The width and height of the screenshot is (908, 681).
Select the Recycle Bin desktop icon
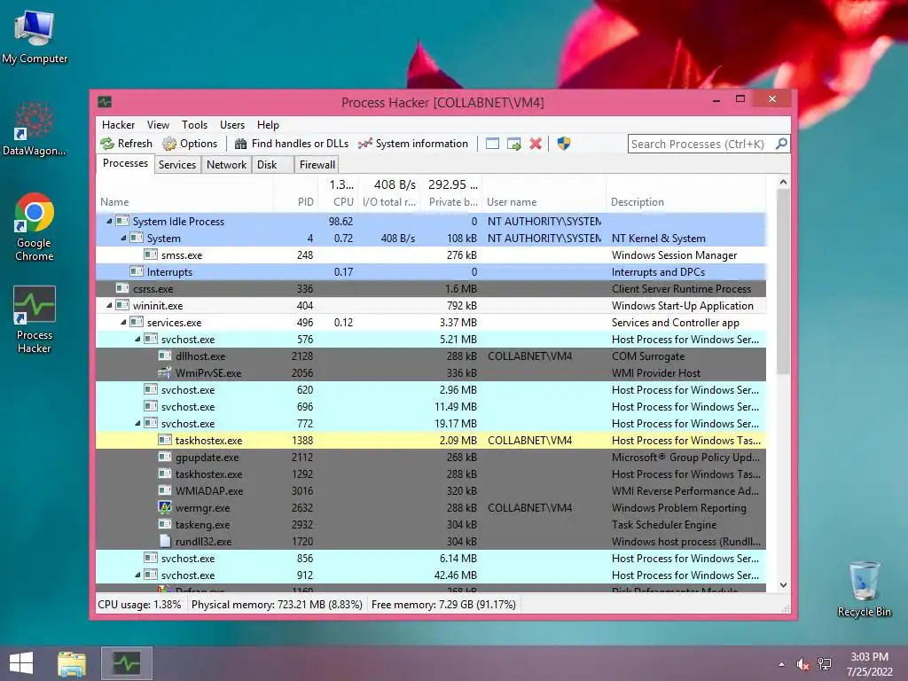pos(864,589)
